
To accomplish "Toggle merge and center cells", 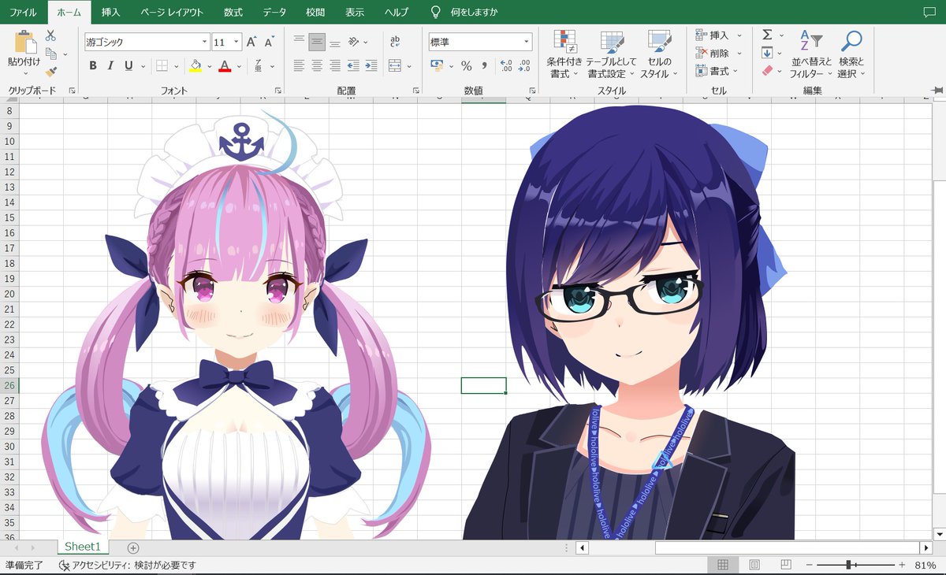I will [395, 65].
